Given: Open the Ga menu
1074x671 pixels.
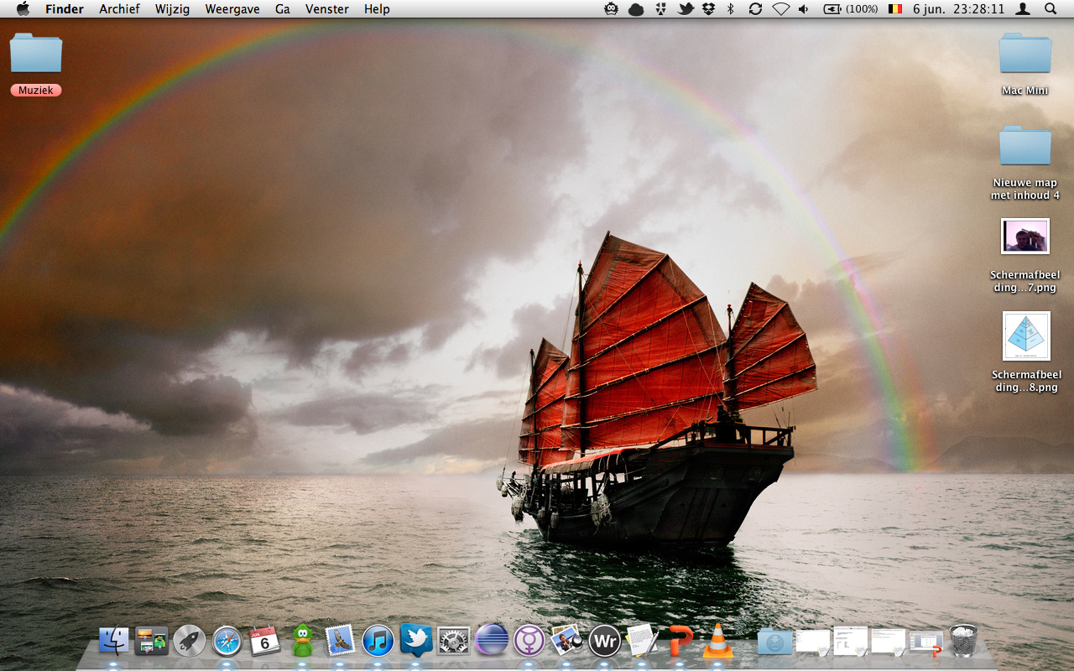Looking at the screenshot, I should tap(283, 9).
